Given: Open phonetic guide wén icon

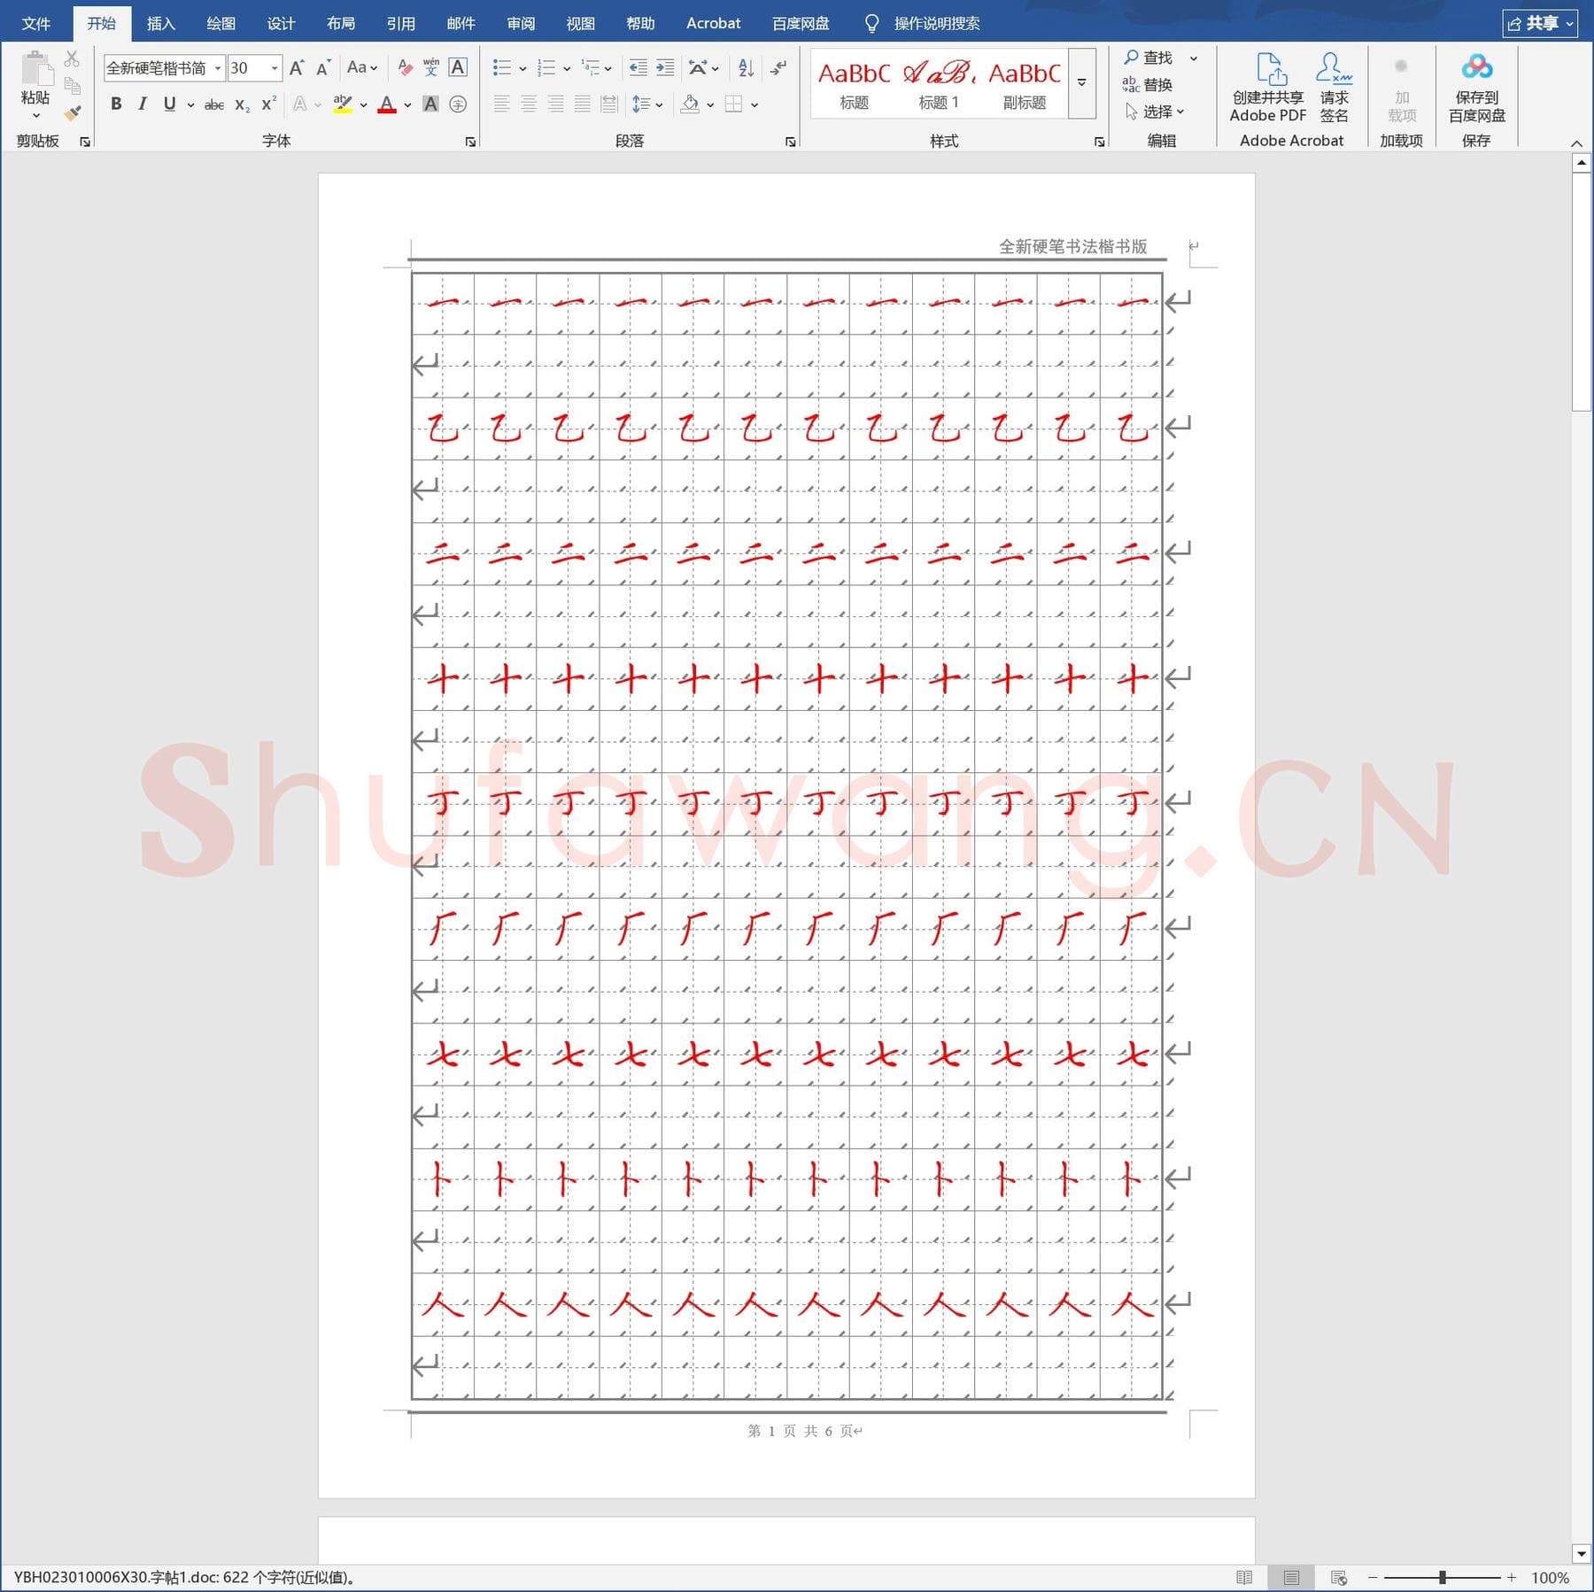Looking at the screenshot, I should [431, 67].
